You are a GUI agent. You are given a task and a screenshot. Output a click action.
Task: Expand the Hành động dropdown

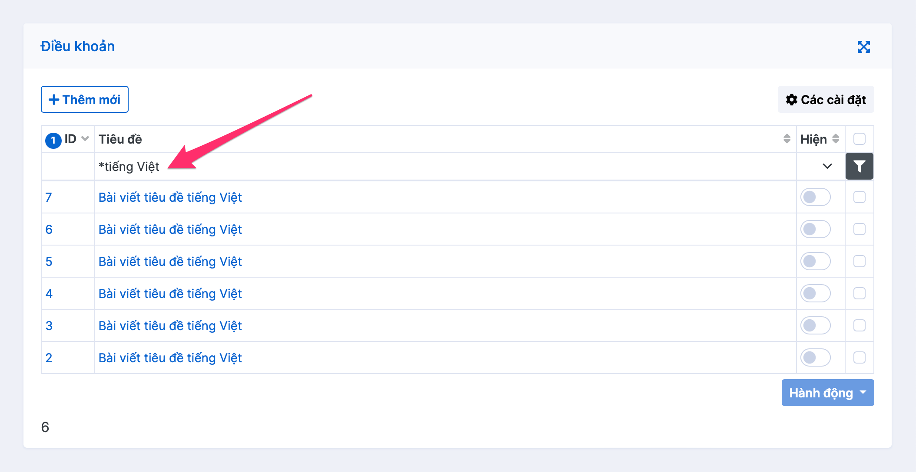point(827,393)
